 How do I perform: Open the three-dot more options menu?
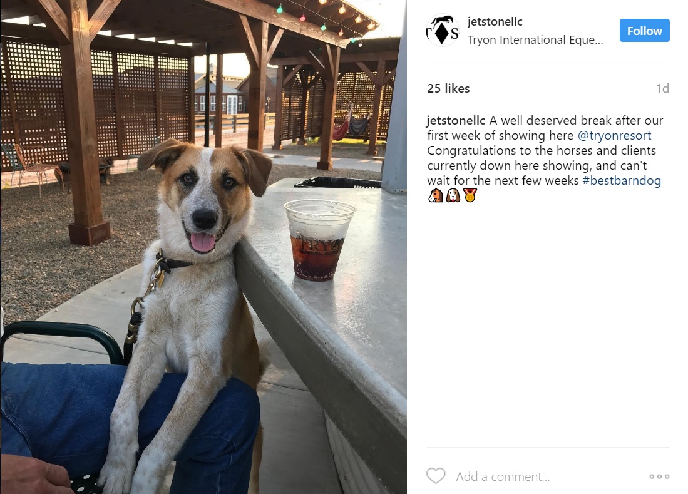point(659,476)
